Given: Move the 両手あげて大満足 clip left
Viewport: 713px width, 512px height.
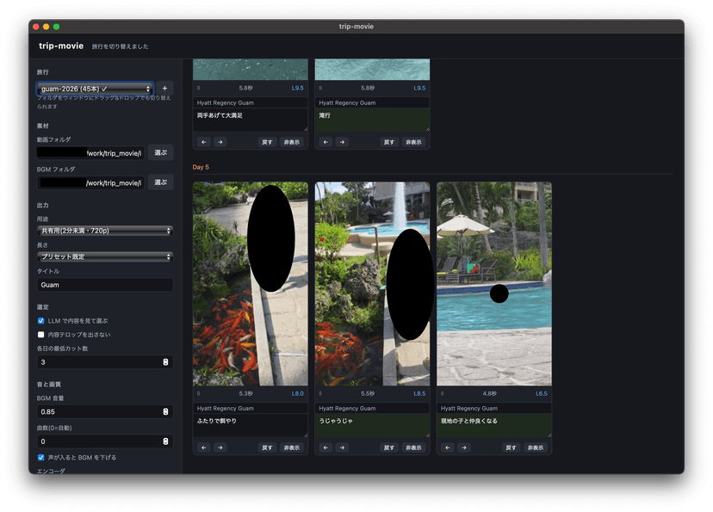Looking at the screenshot, I should point(204,142).
